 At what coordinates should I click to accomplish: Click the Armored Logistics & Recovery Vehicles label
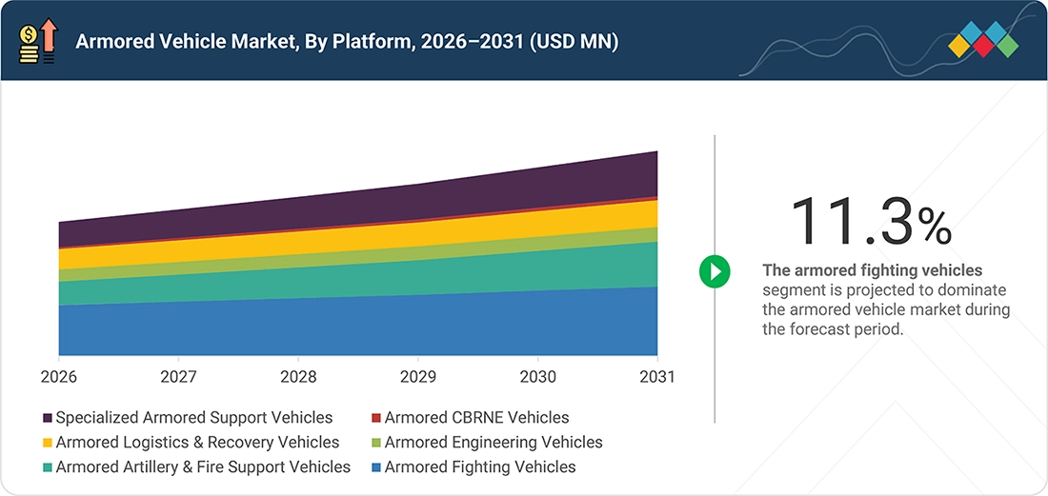tap(198, 443)
